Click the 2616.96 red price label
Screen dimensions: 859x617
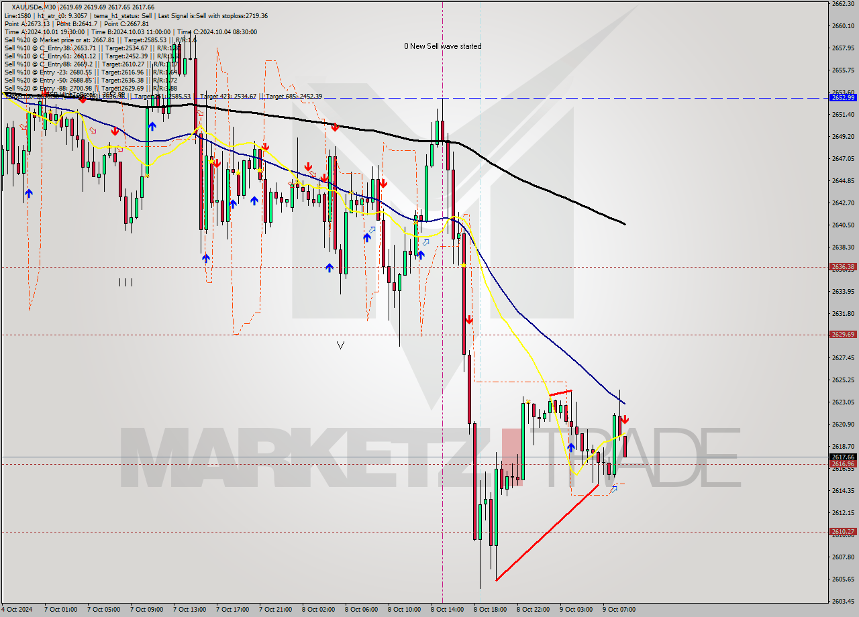(842, 464)
